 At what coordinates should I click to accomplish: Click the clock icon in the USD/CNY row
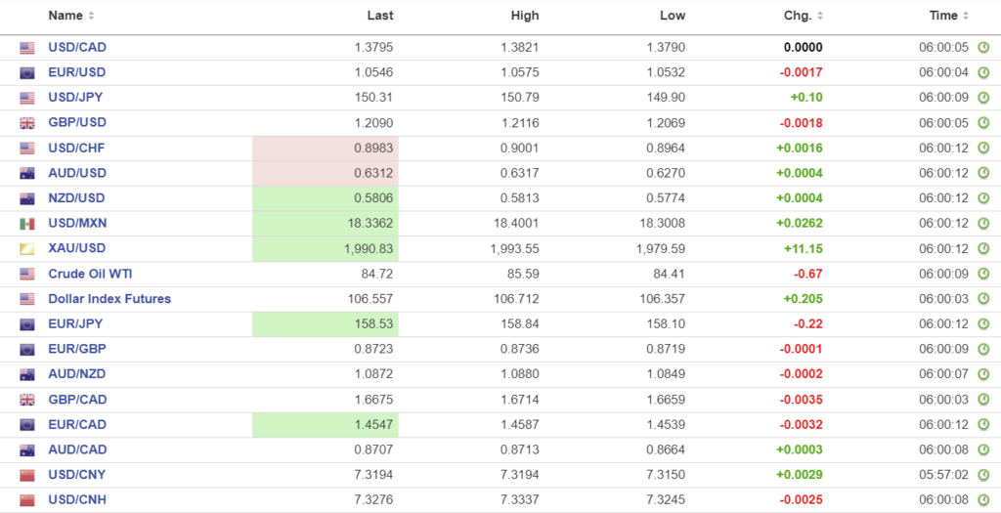click(x=983, y=475)
